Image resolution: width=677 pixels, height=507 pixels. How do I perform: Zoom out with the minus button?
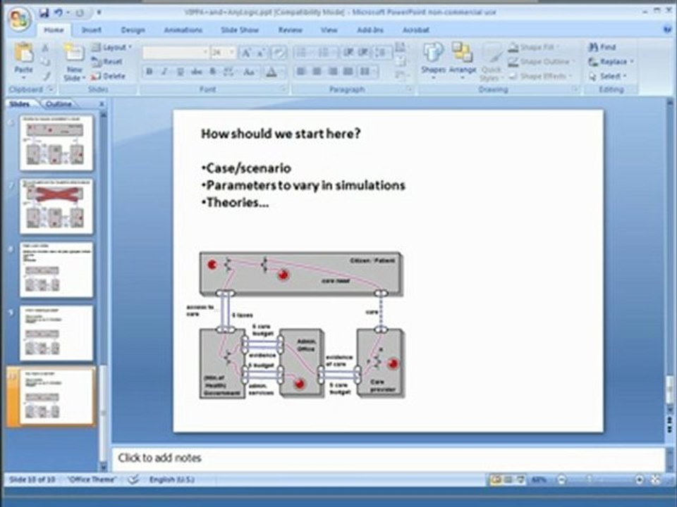click(561, 480)
